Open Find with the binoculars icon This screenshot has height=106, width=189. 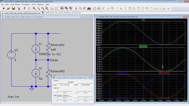89,9
